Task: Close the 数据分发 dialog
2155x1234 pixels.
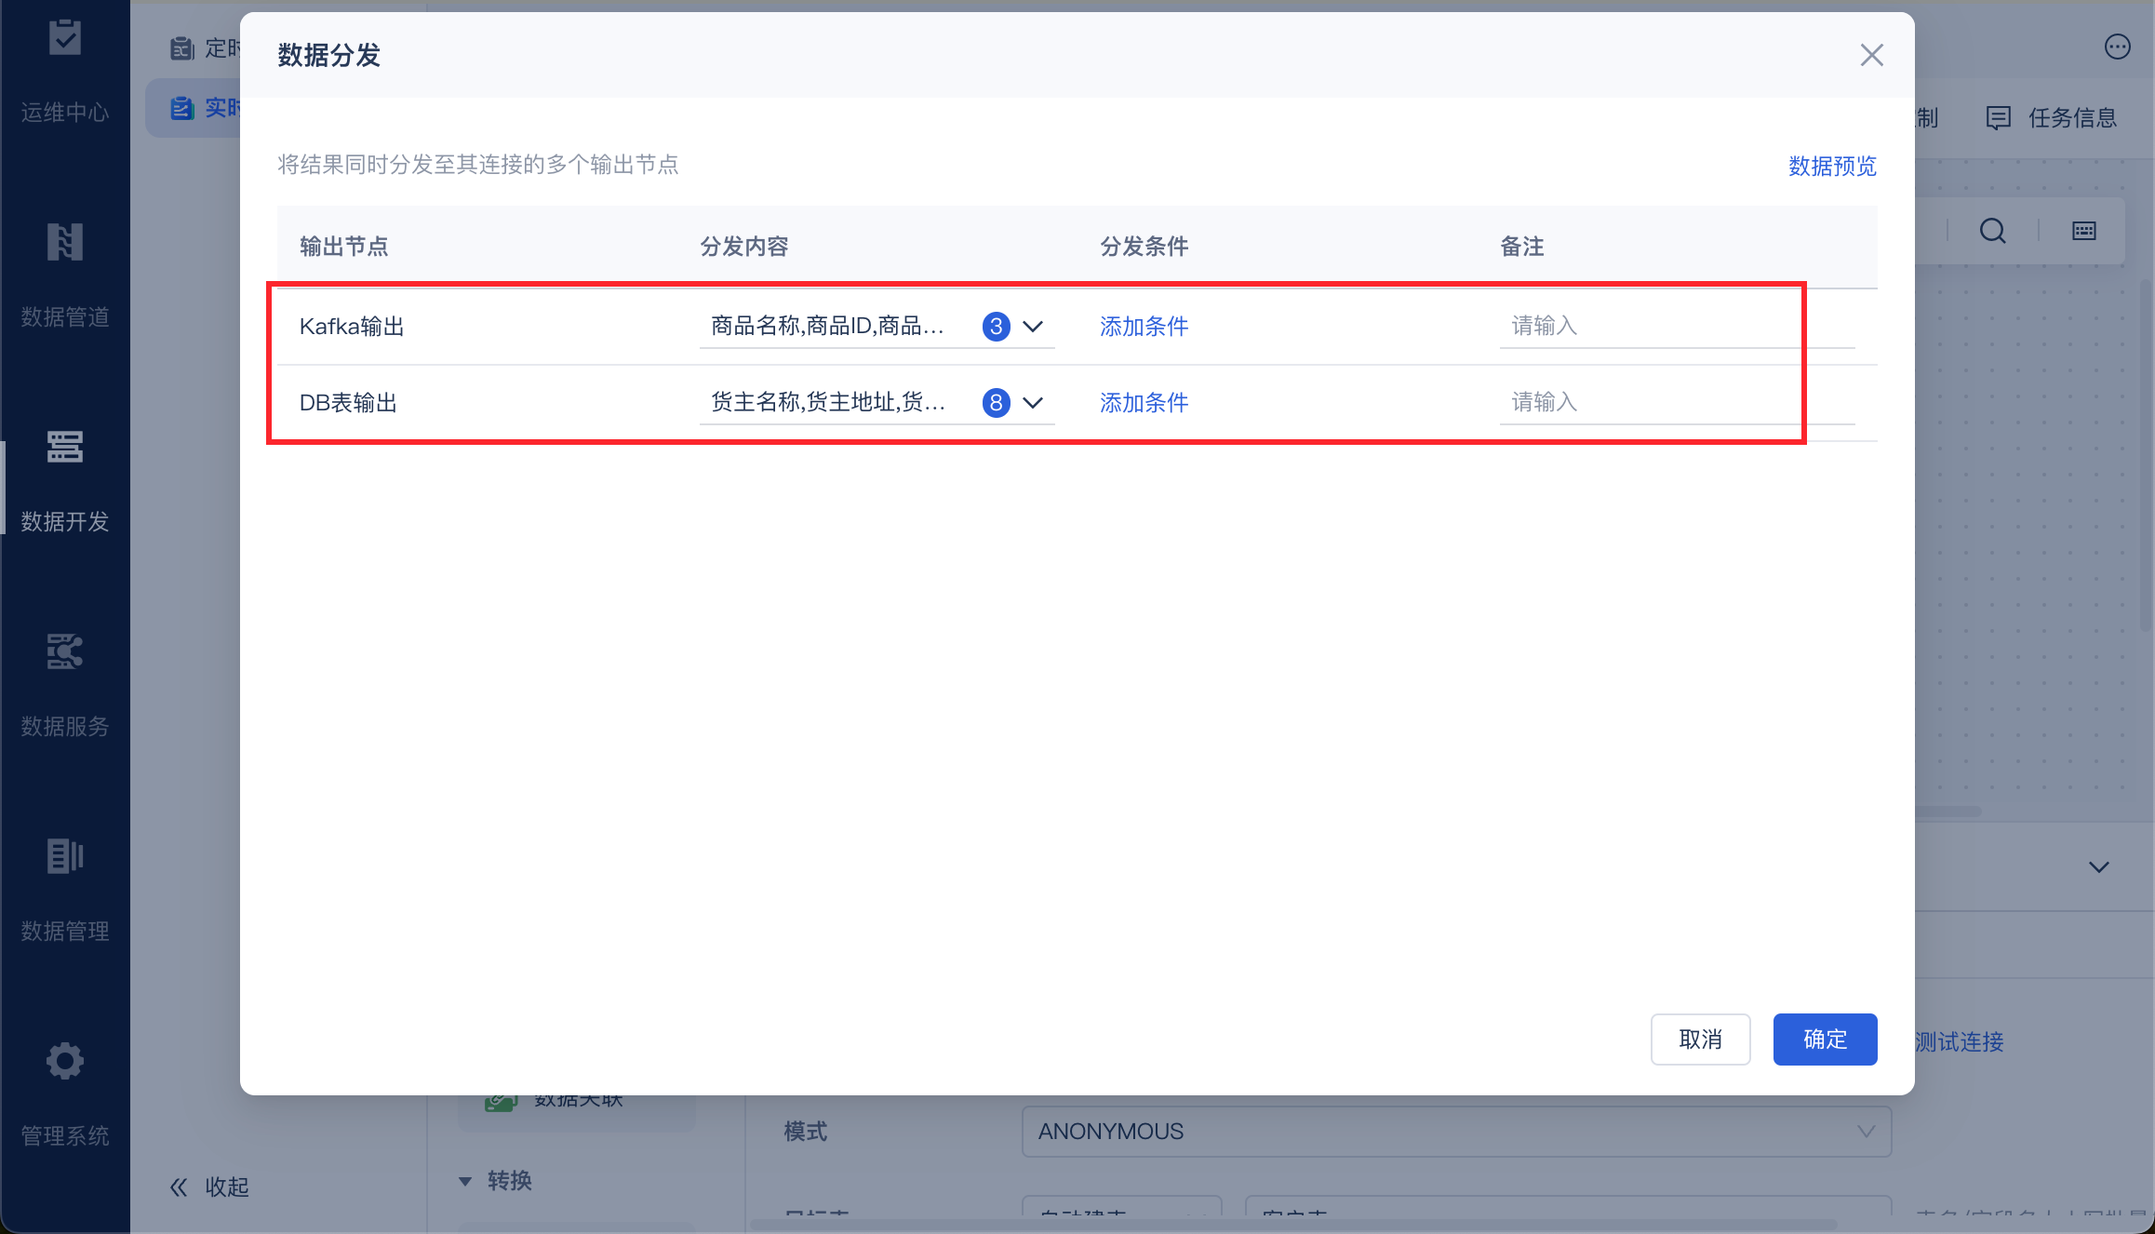Action: tap(1871, 55)
